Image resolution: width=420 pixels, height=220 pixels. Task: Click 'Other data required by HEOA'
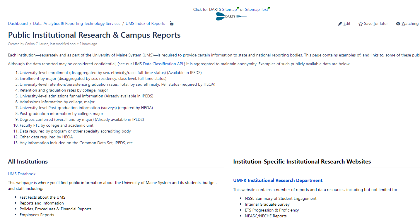[46, 137]
